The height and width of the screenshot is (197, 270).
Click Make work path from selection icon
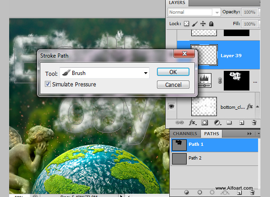225,192
